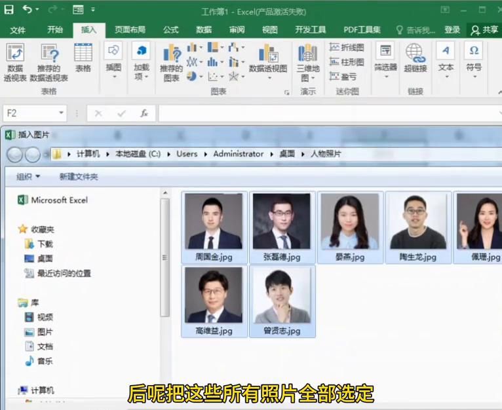Open Music (音乐) library

39,361
